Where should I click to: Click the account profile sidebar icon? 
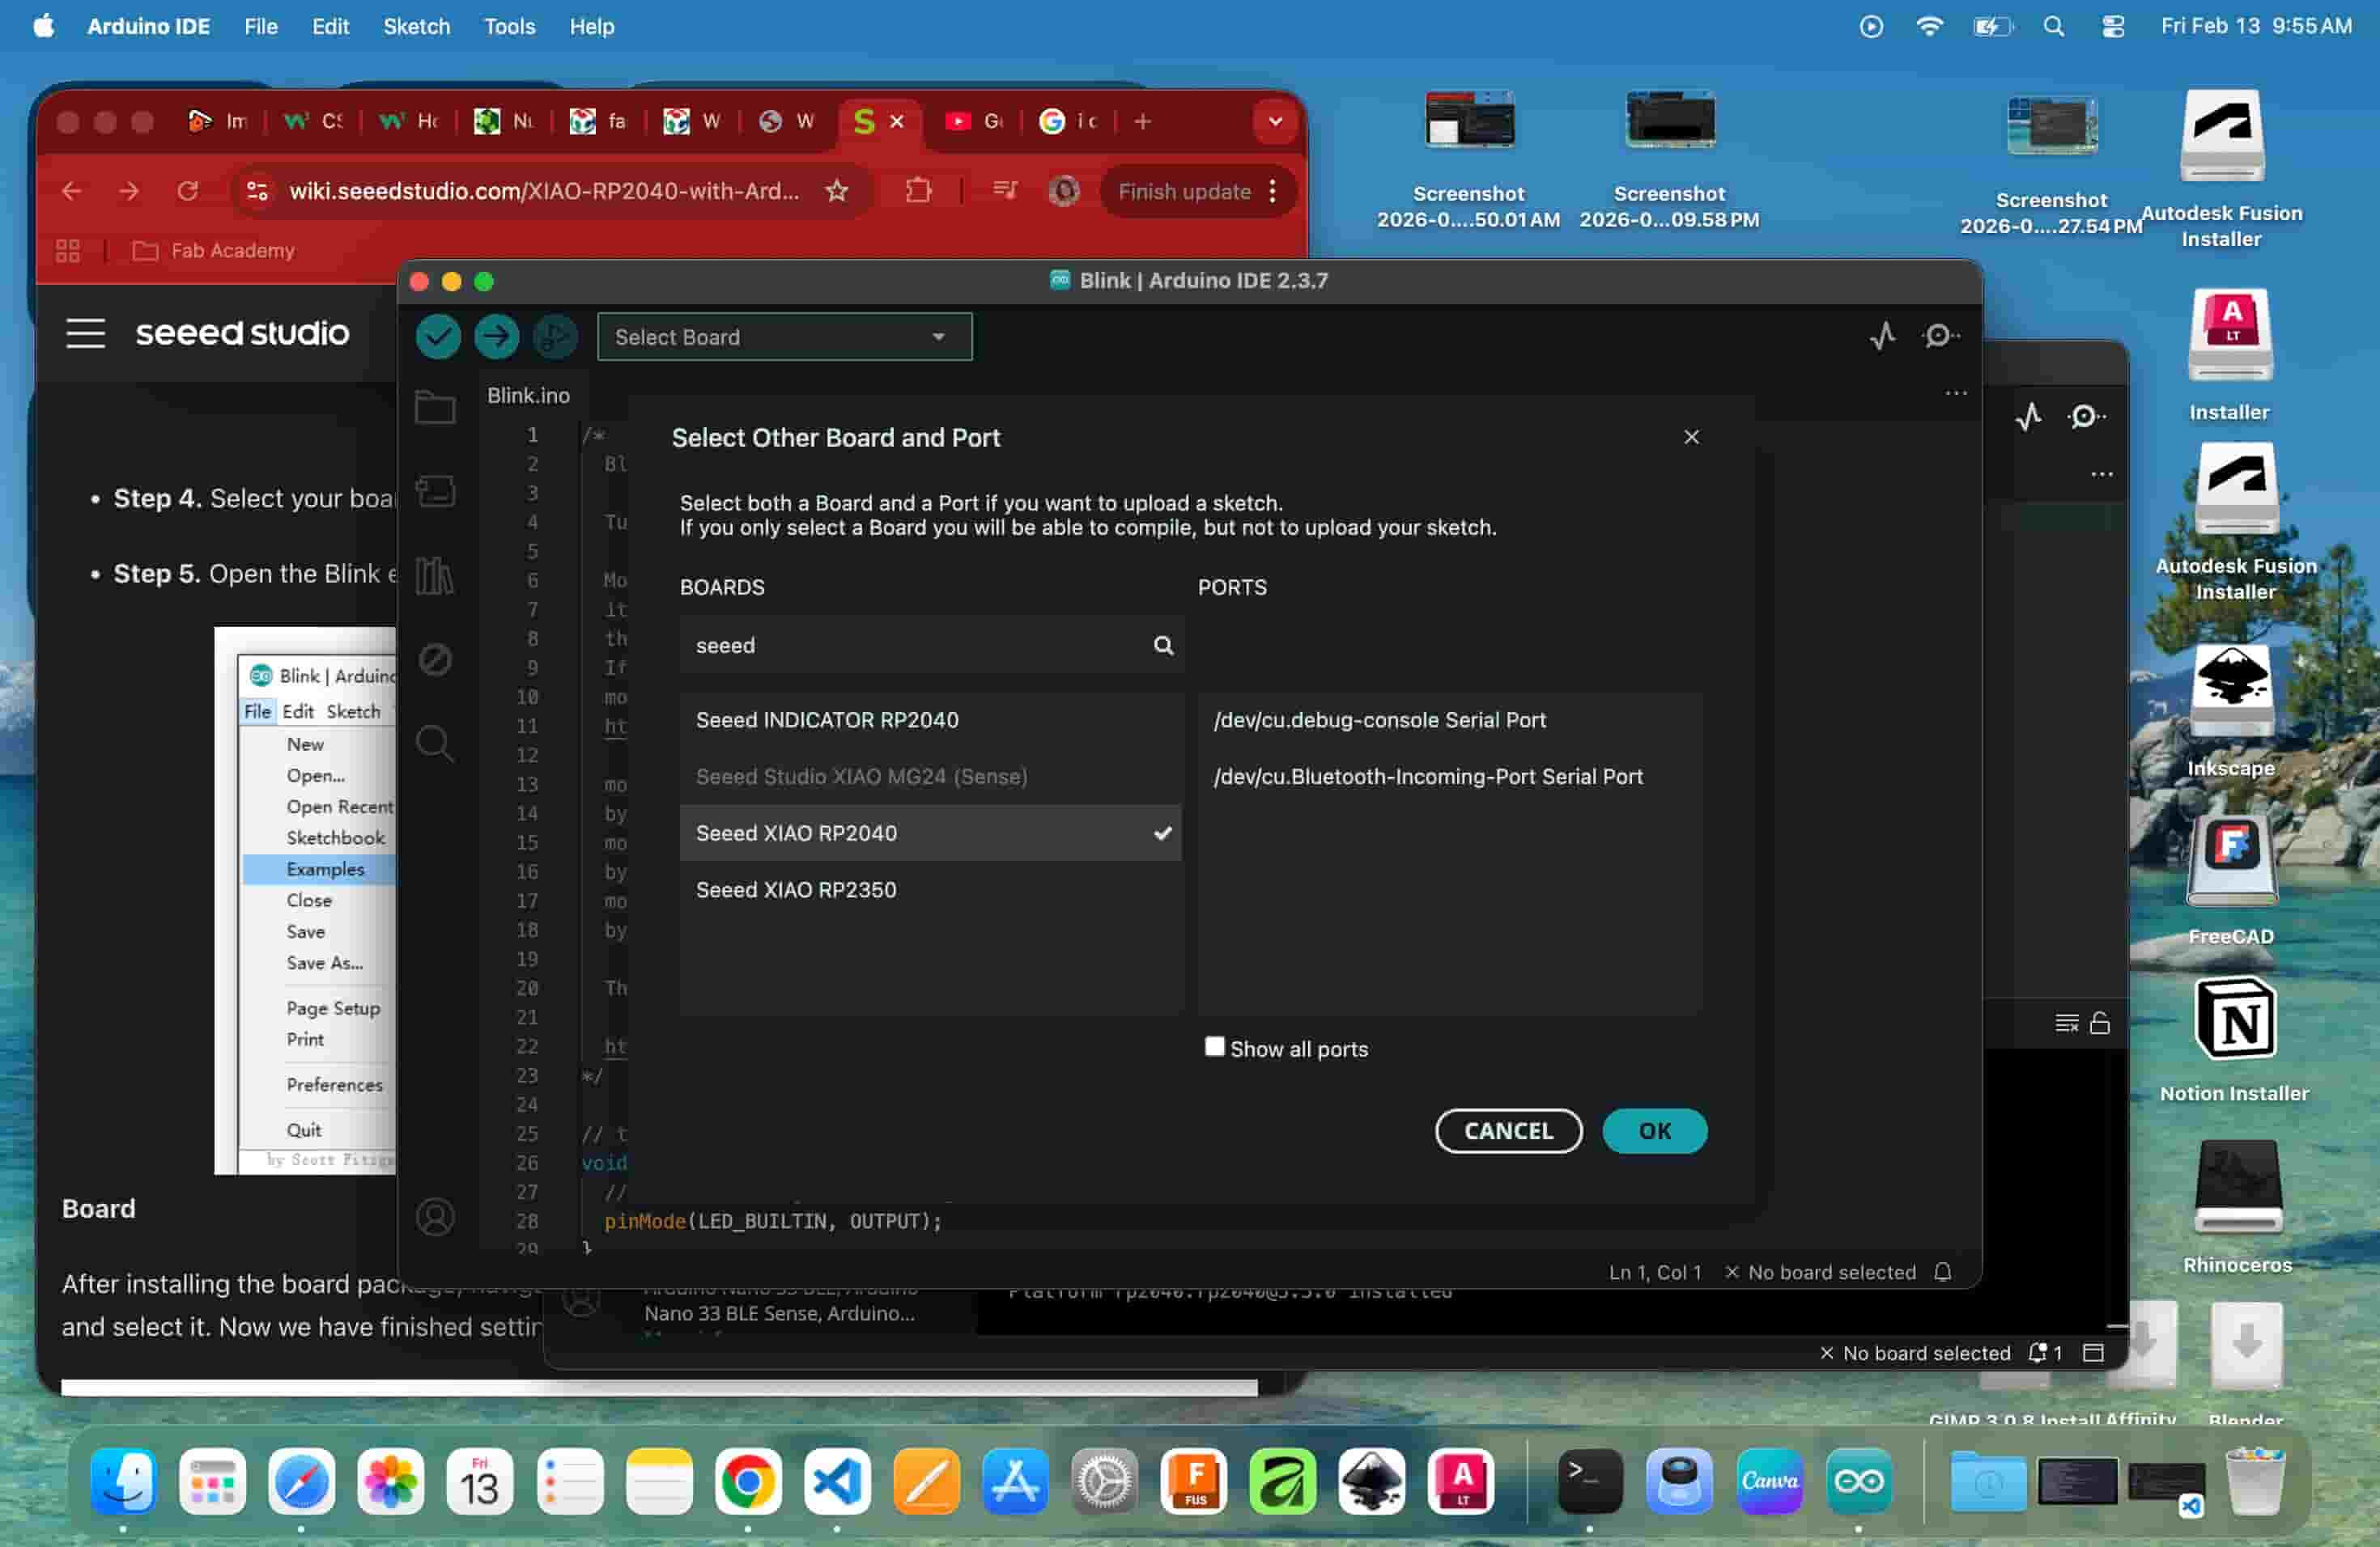(435, 1217)
